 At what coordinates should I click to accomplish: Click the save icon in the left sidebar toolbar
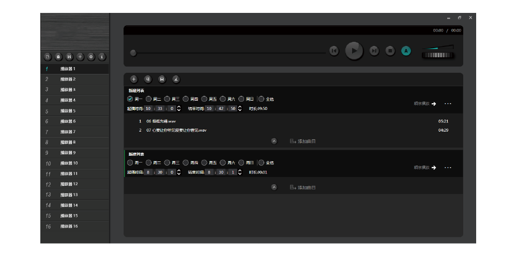point(69,56)
